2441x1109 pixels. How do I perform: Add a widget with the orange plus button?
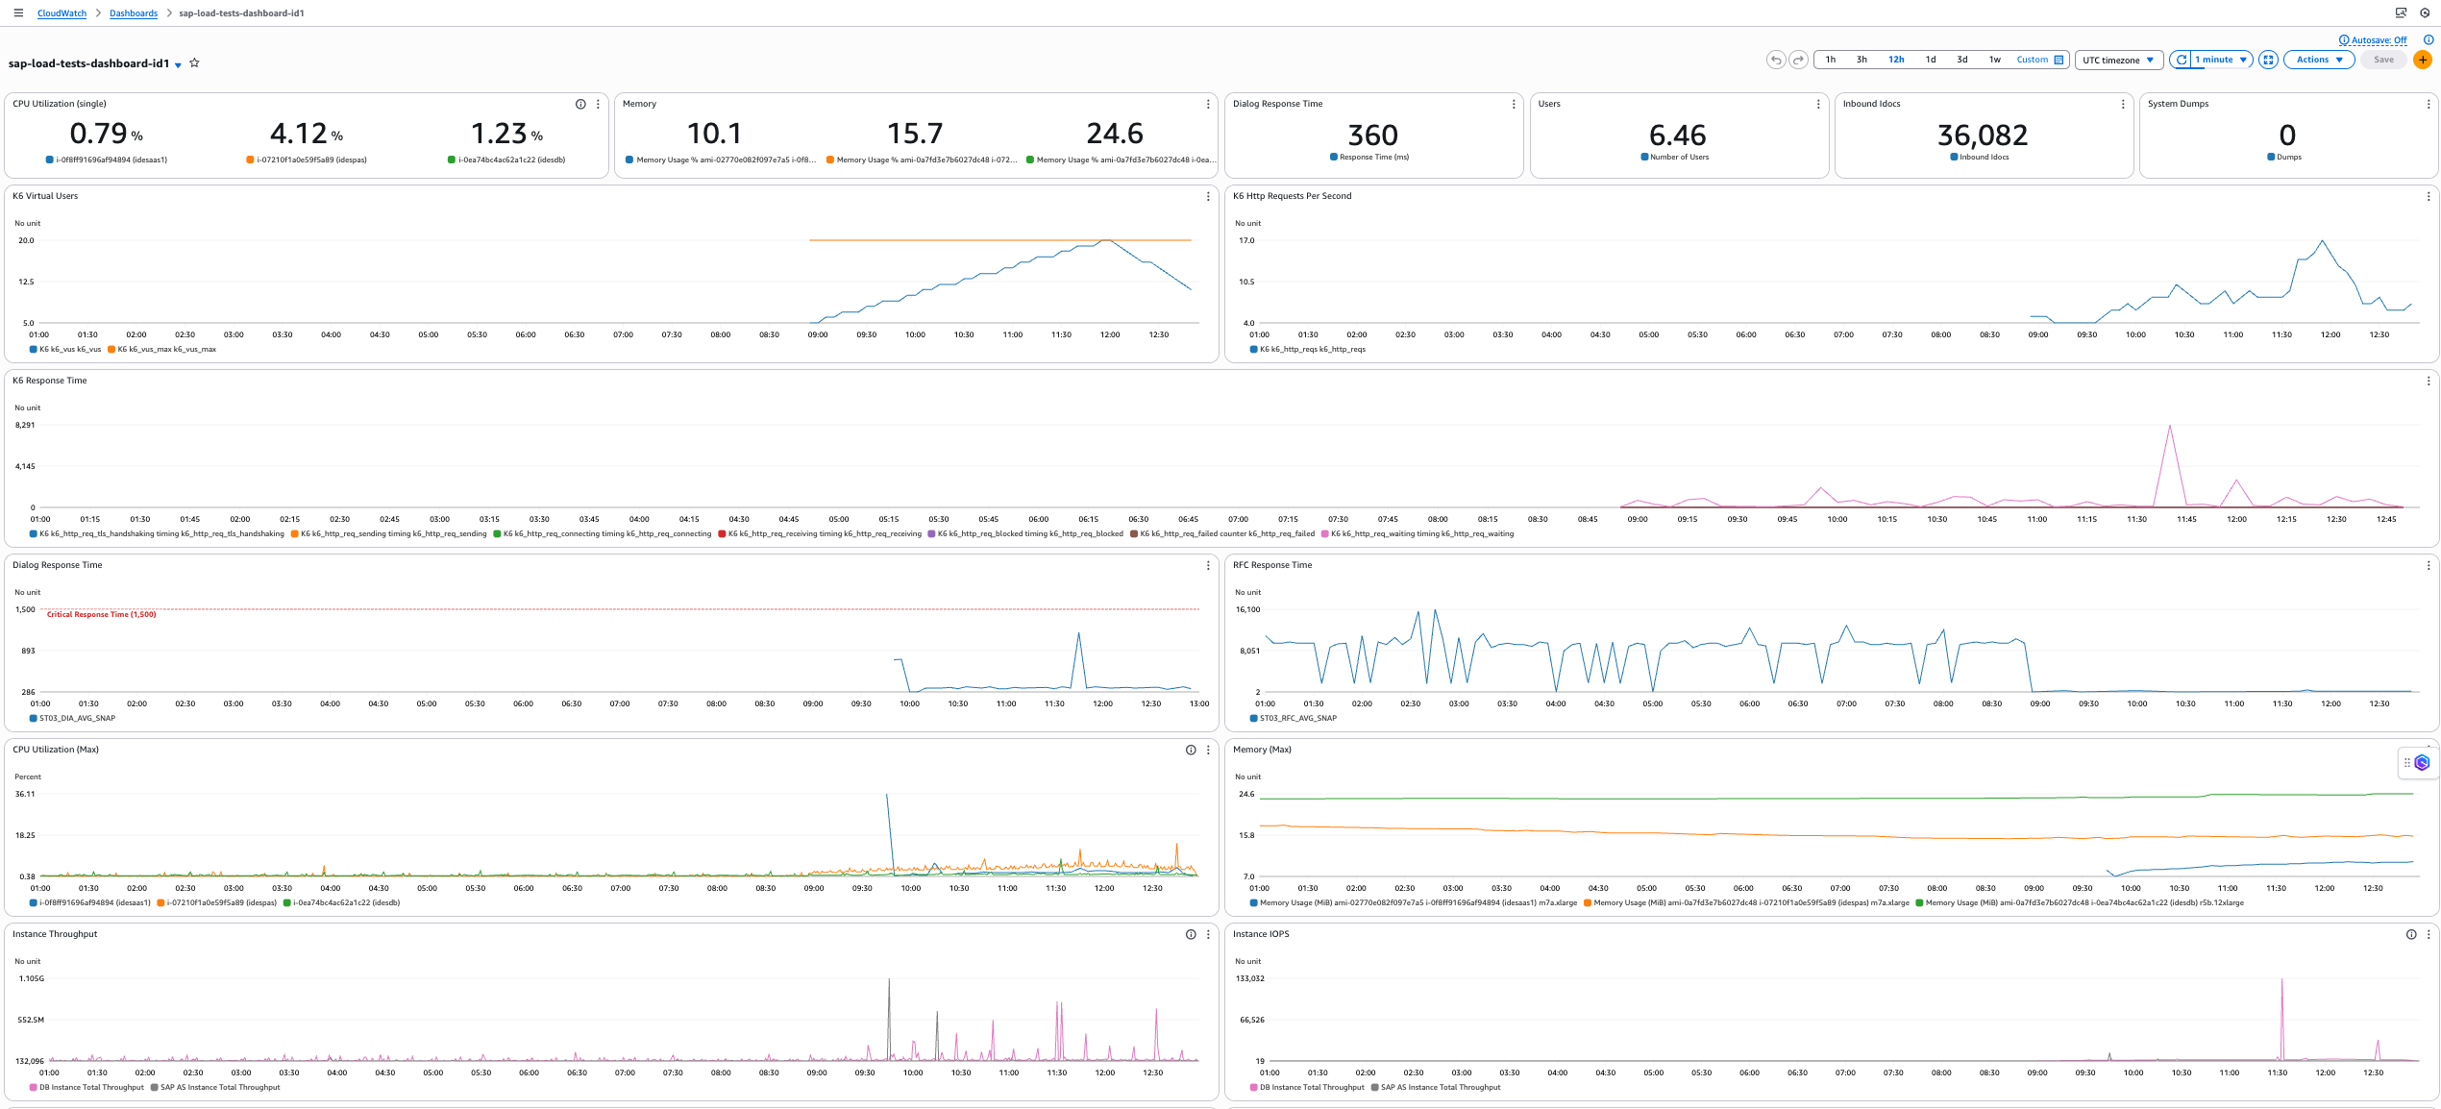click(2423, 60)
